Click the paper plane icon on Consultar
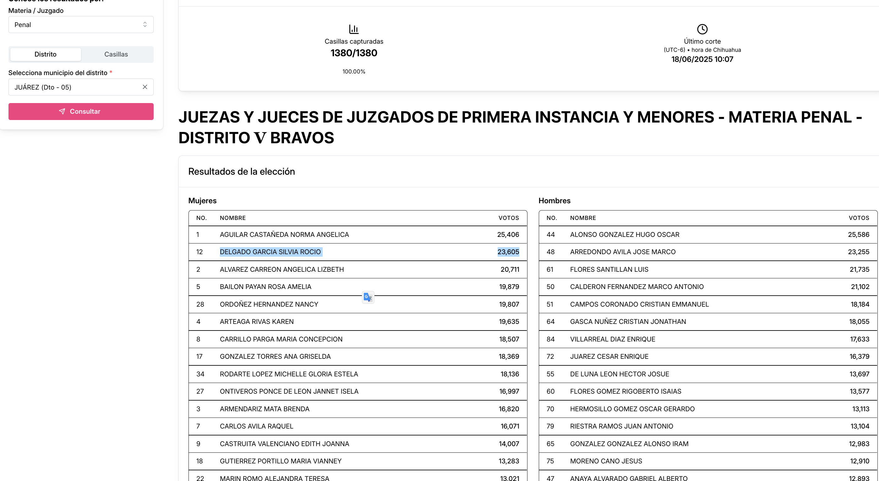The height and width of the screenshot is (481, 879). coord(62,112)
